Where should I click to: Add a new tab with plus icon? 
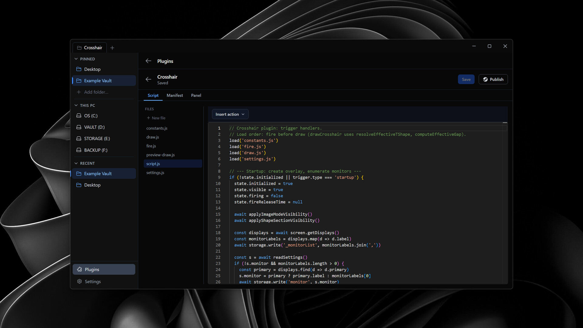112,48
